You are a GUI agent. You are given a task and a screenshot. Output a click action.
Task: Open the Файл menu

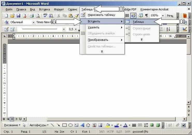(x=9, y=9)
